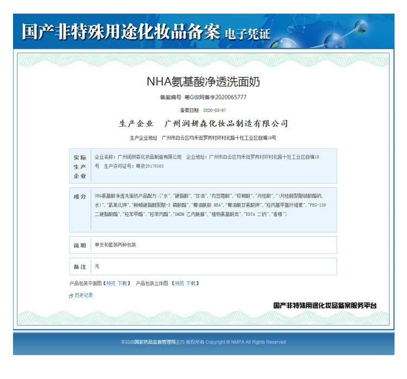Click the 成分 row label
The height and width of the screenshot is (379, 407).
click(80, 196)
